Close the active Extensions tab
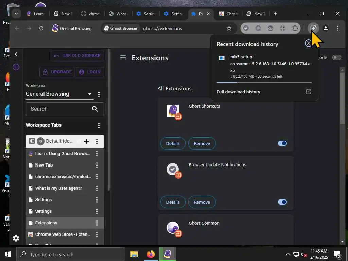The width and height of the screenshot is (348, 261). (x=208, y=14)
